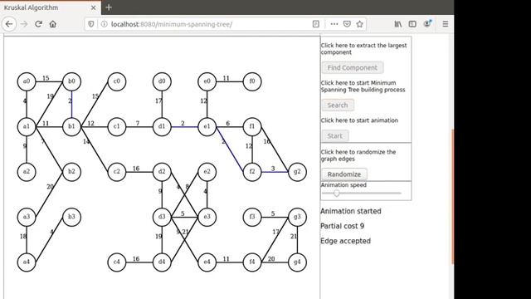Click graph node d3
The width and height of the screenshot is (531, 299).
(162, 217)
